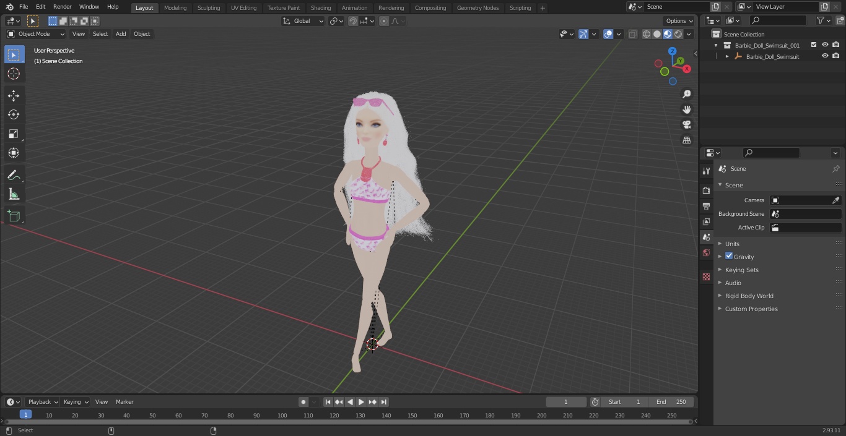Open the Keying popover
Image resolution: width=846 pixels, height=436 pixels.
point(76,402)
